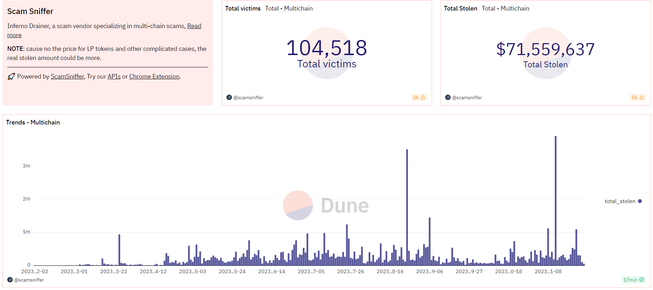
Task: Click the 2023..5-03 x-axis label
Action: (193, 271)
